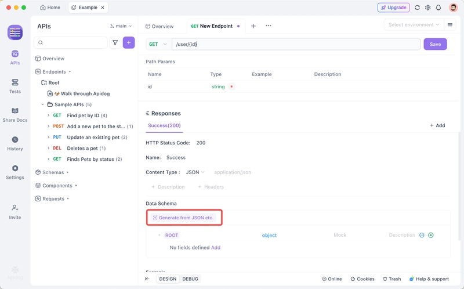Open Share Docs in sidebar
The image size is (464, 289).
click(x=15, y=115)
